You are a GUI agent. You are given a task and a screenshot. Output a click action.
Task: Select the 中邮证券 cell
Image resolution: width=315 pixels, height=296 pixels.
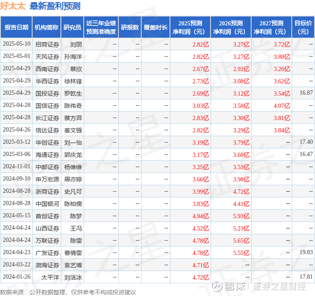(x=47, y=167)
